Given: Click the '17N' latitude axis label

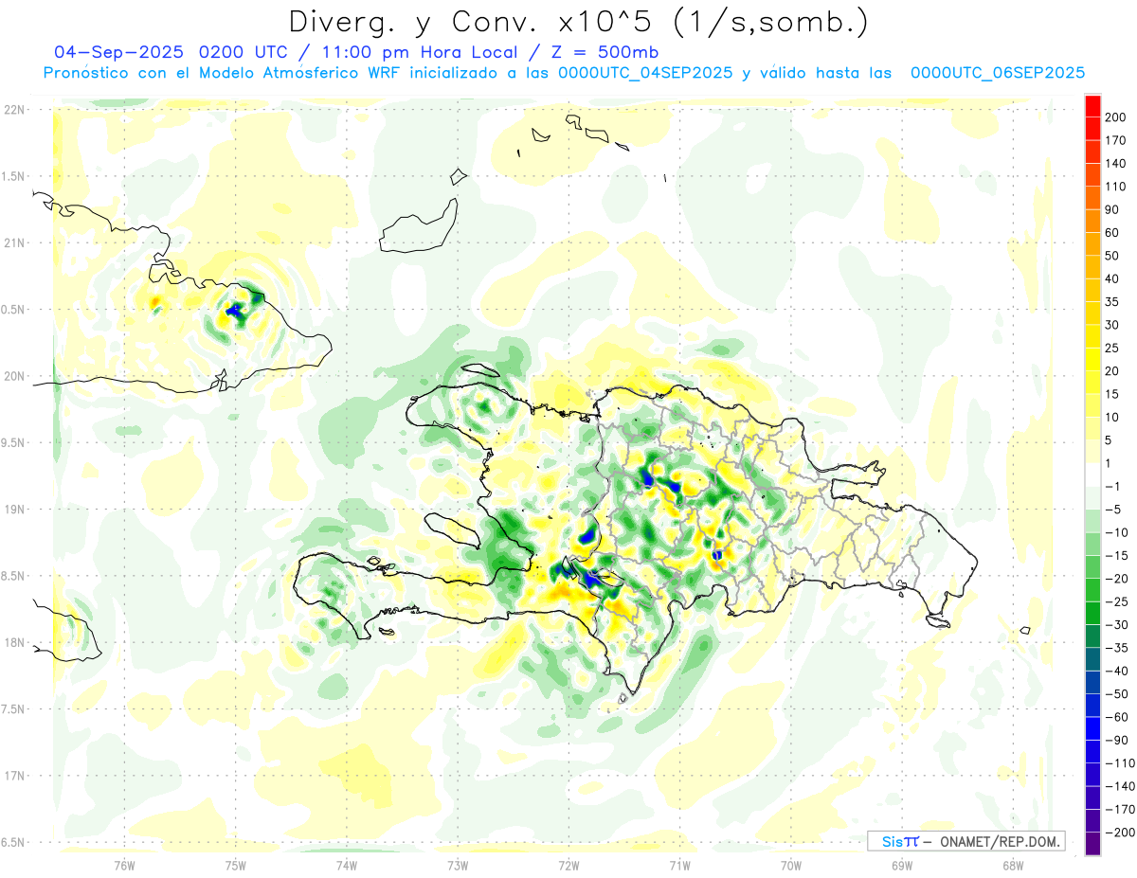Looking at the screenshot, I should click(14, 776).
